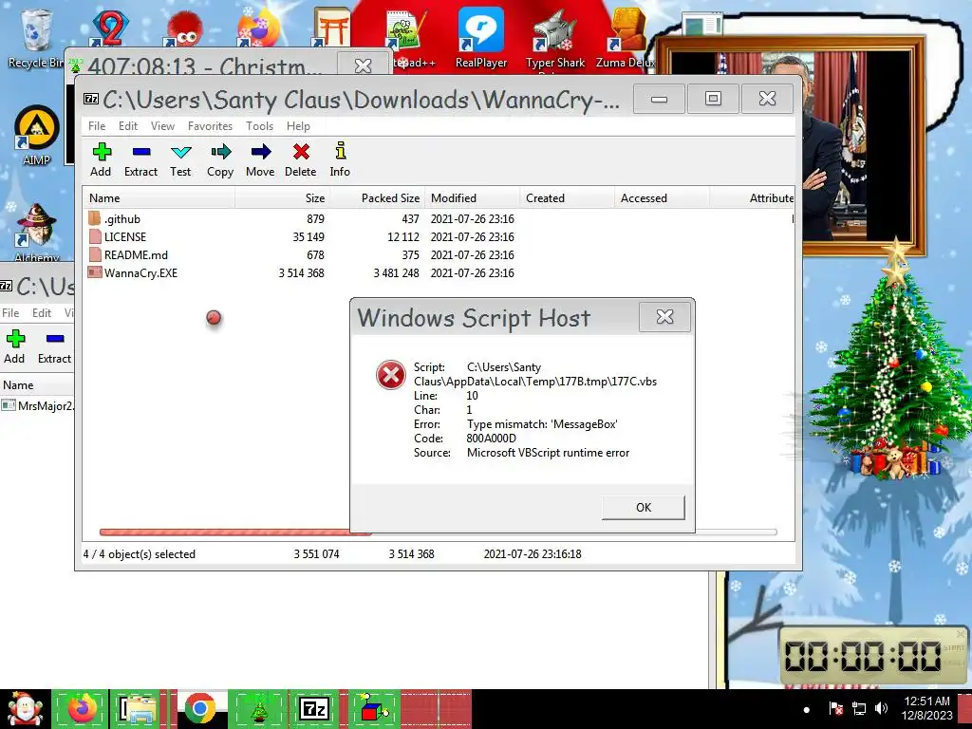Click Name column in background 7-Zip window
972x729 pixels.
tap(37, 385)
